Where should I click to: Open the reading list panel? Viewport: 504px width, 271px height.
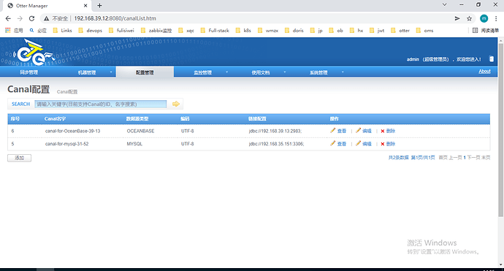(x=485, y=31)
